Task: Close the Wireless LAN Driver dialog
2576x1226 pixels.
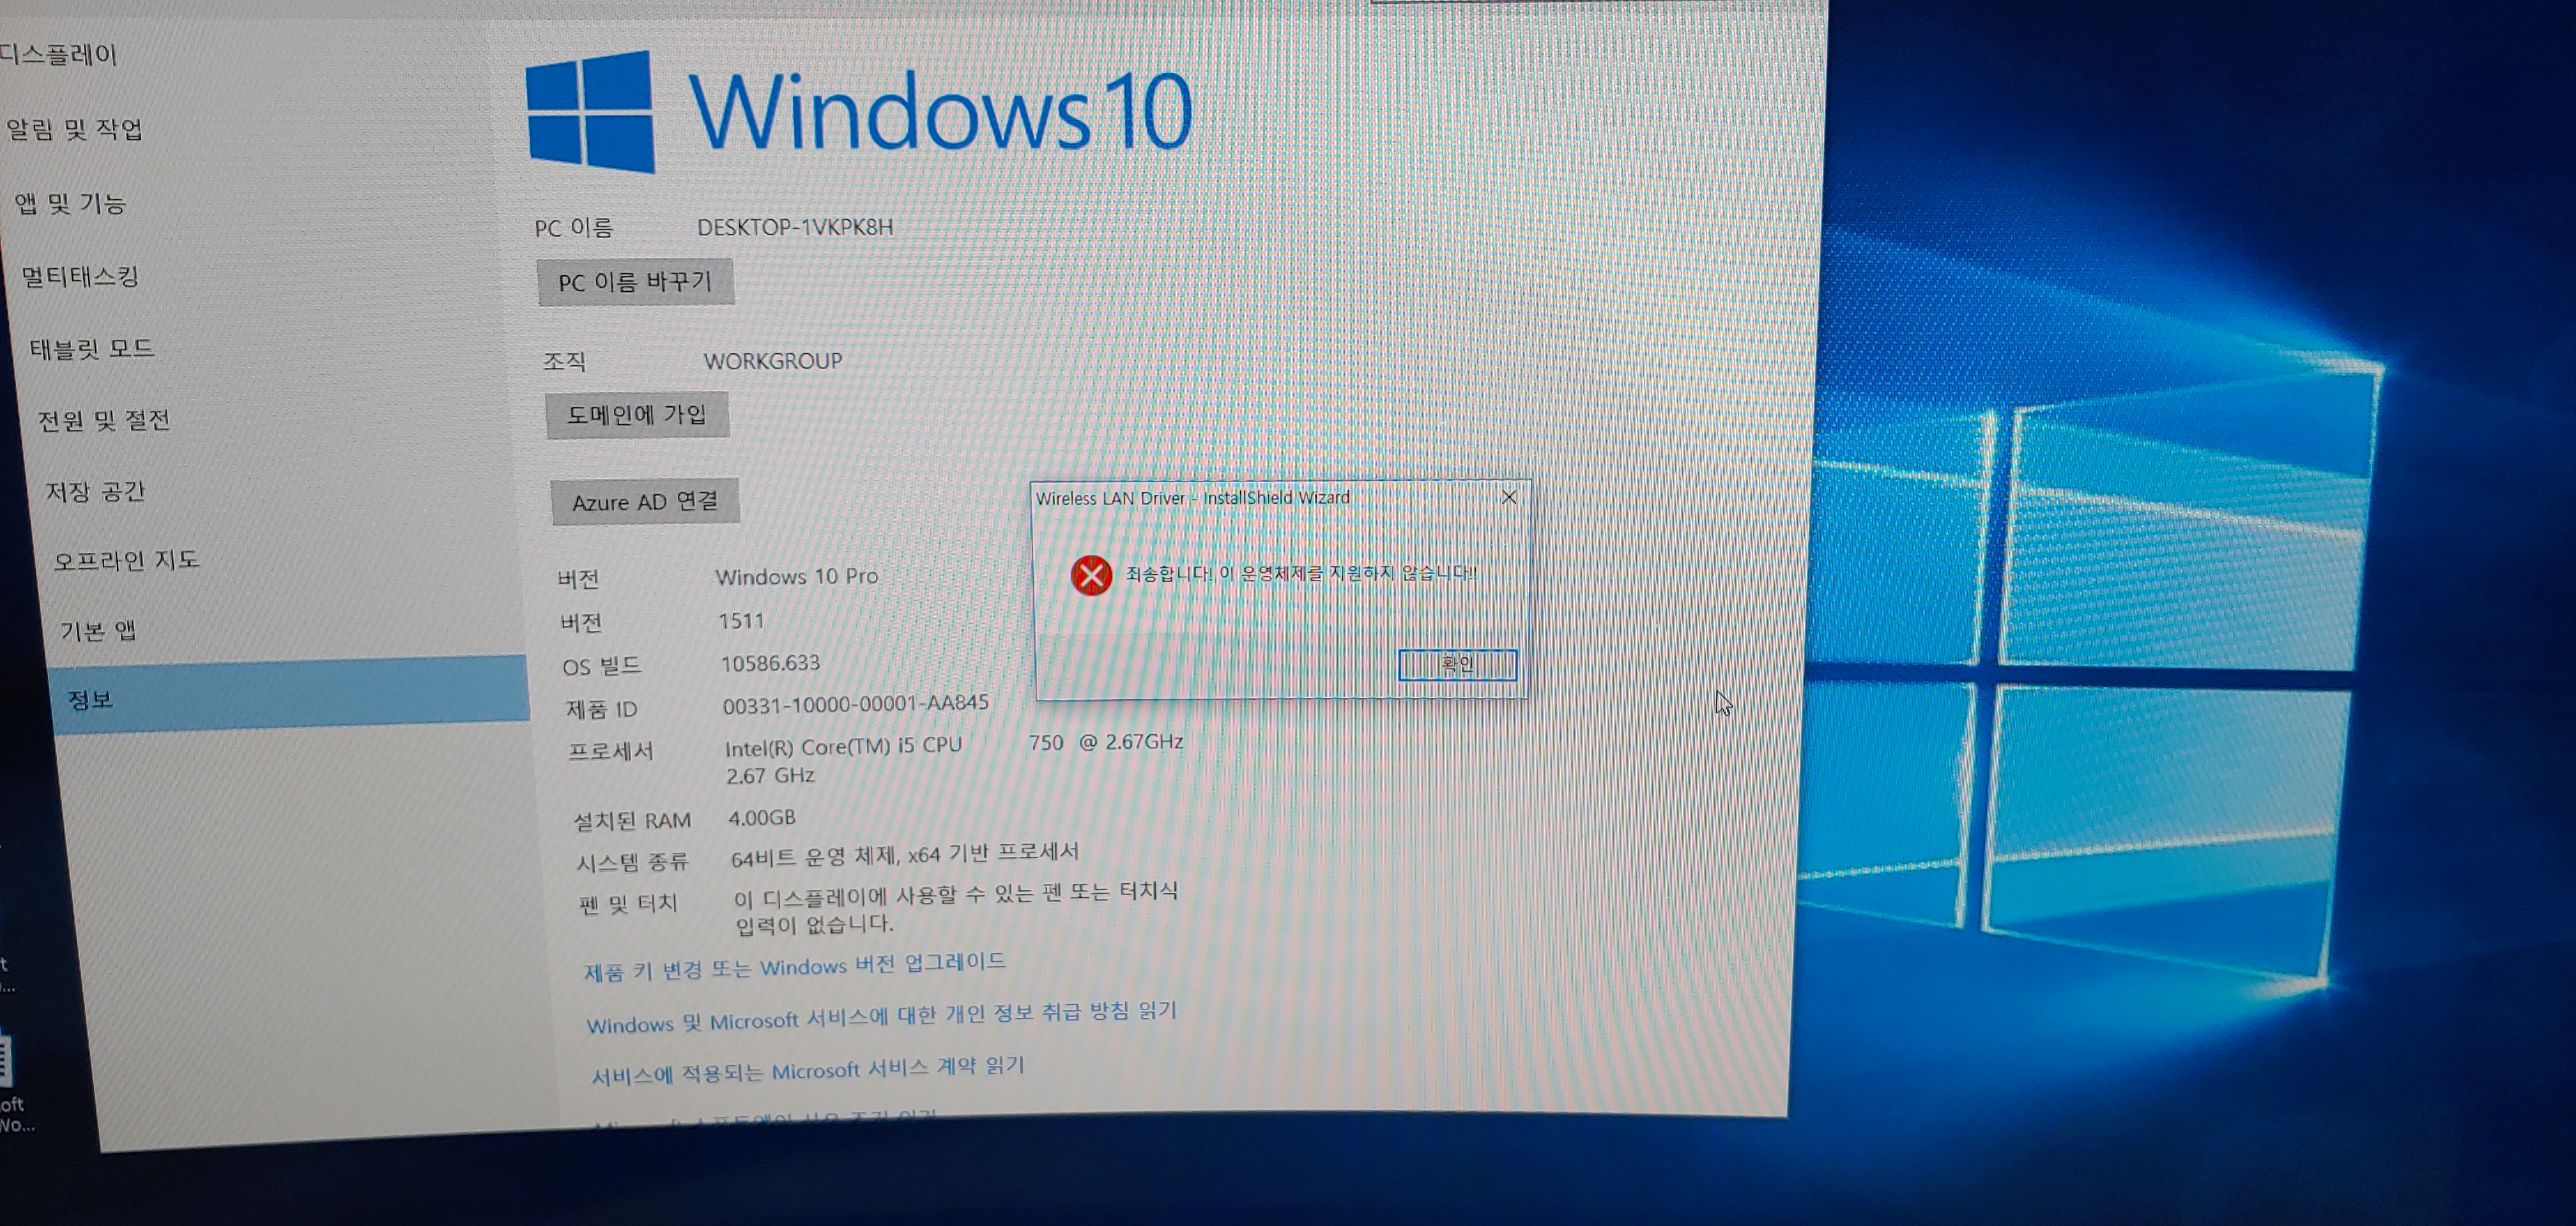Action: click(x=1509, y=497)
